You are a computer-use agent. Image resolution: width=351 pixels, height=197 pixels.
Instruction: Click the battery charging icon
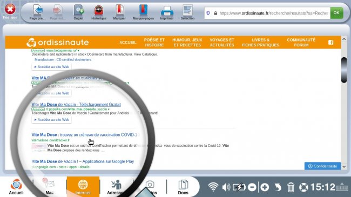coord(239,187)
